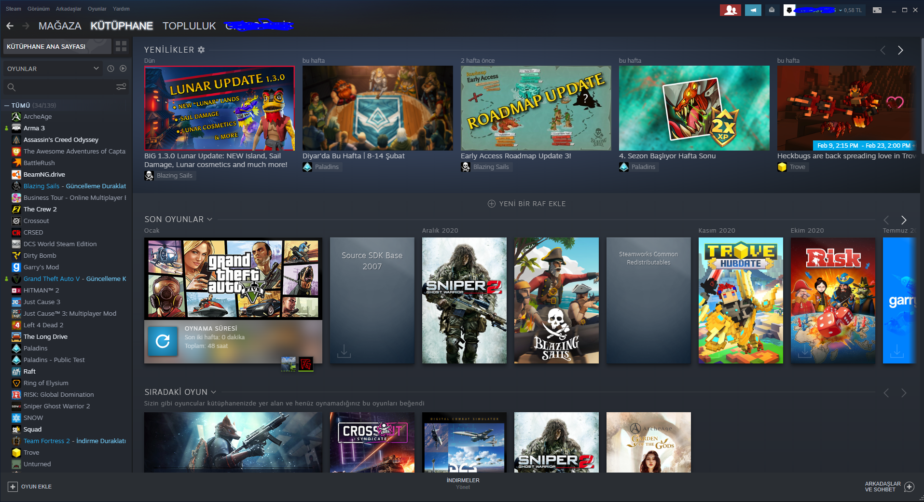The height and width of the screenshot is (502, 924).
Task: Open the Blazing Sails tag under Roadmap Update
Action: 491,167
